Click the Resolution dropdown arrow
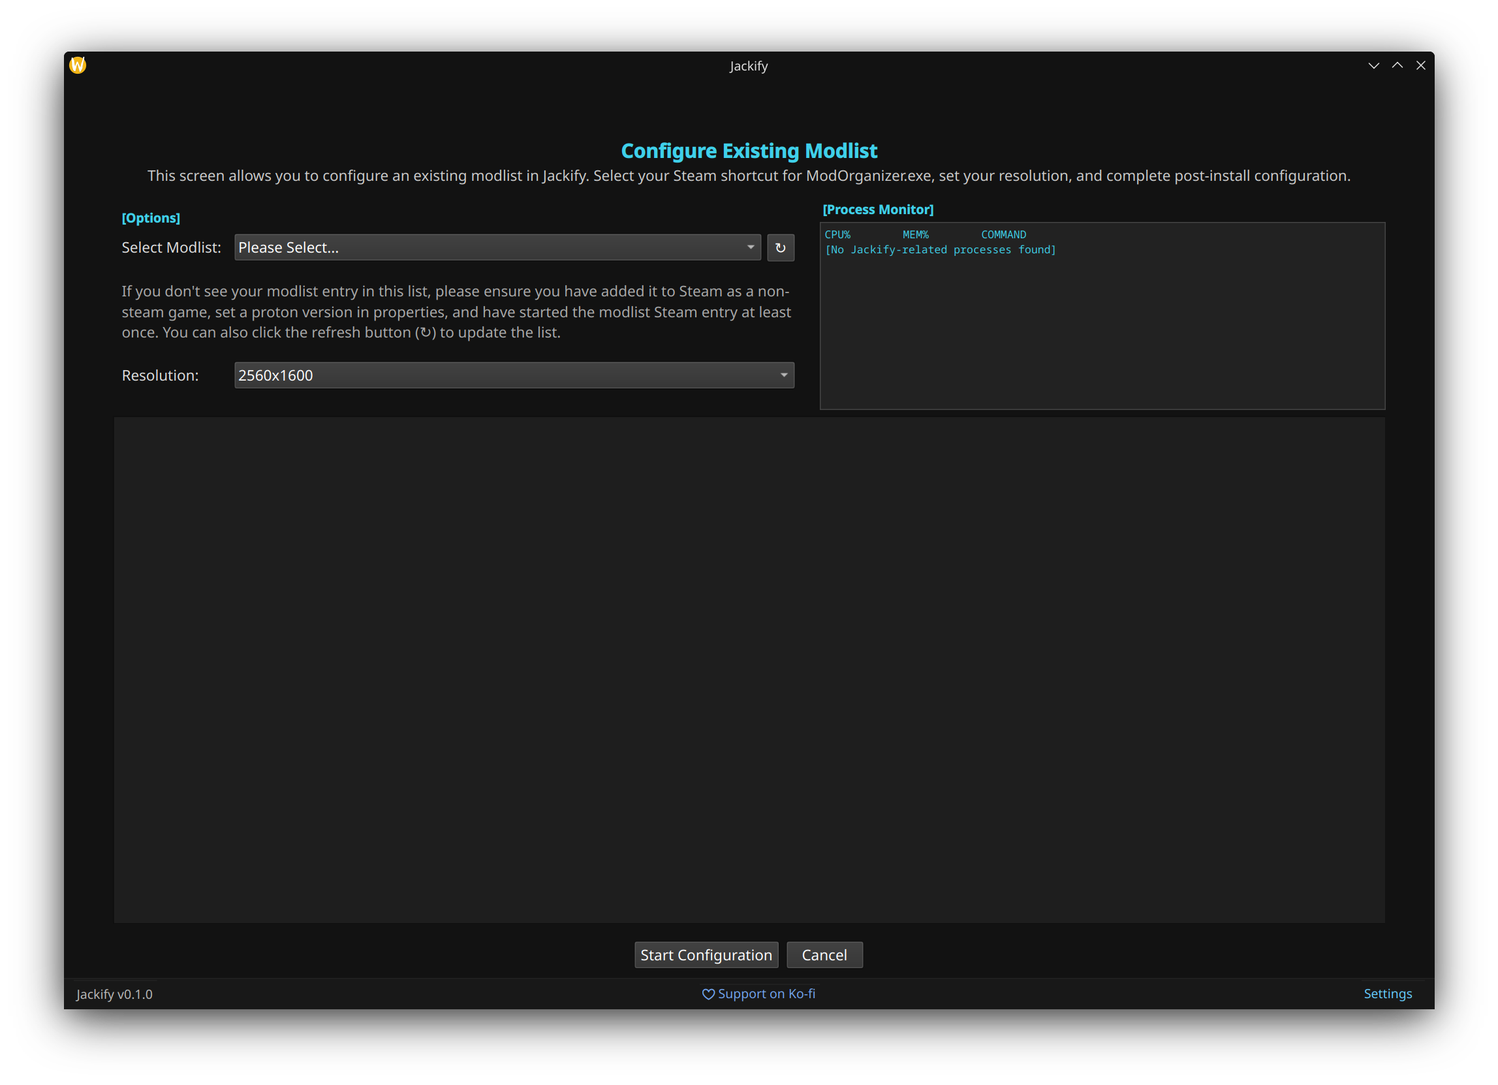Screen dimensions: 1498x1085 click(784, 375)
